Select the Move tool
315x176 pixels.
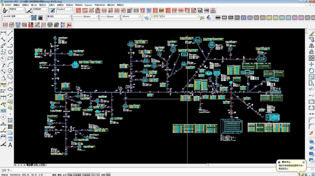[312, 64]
